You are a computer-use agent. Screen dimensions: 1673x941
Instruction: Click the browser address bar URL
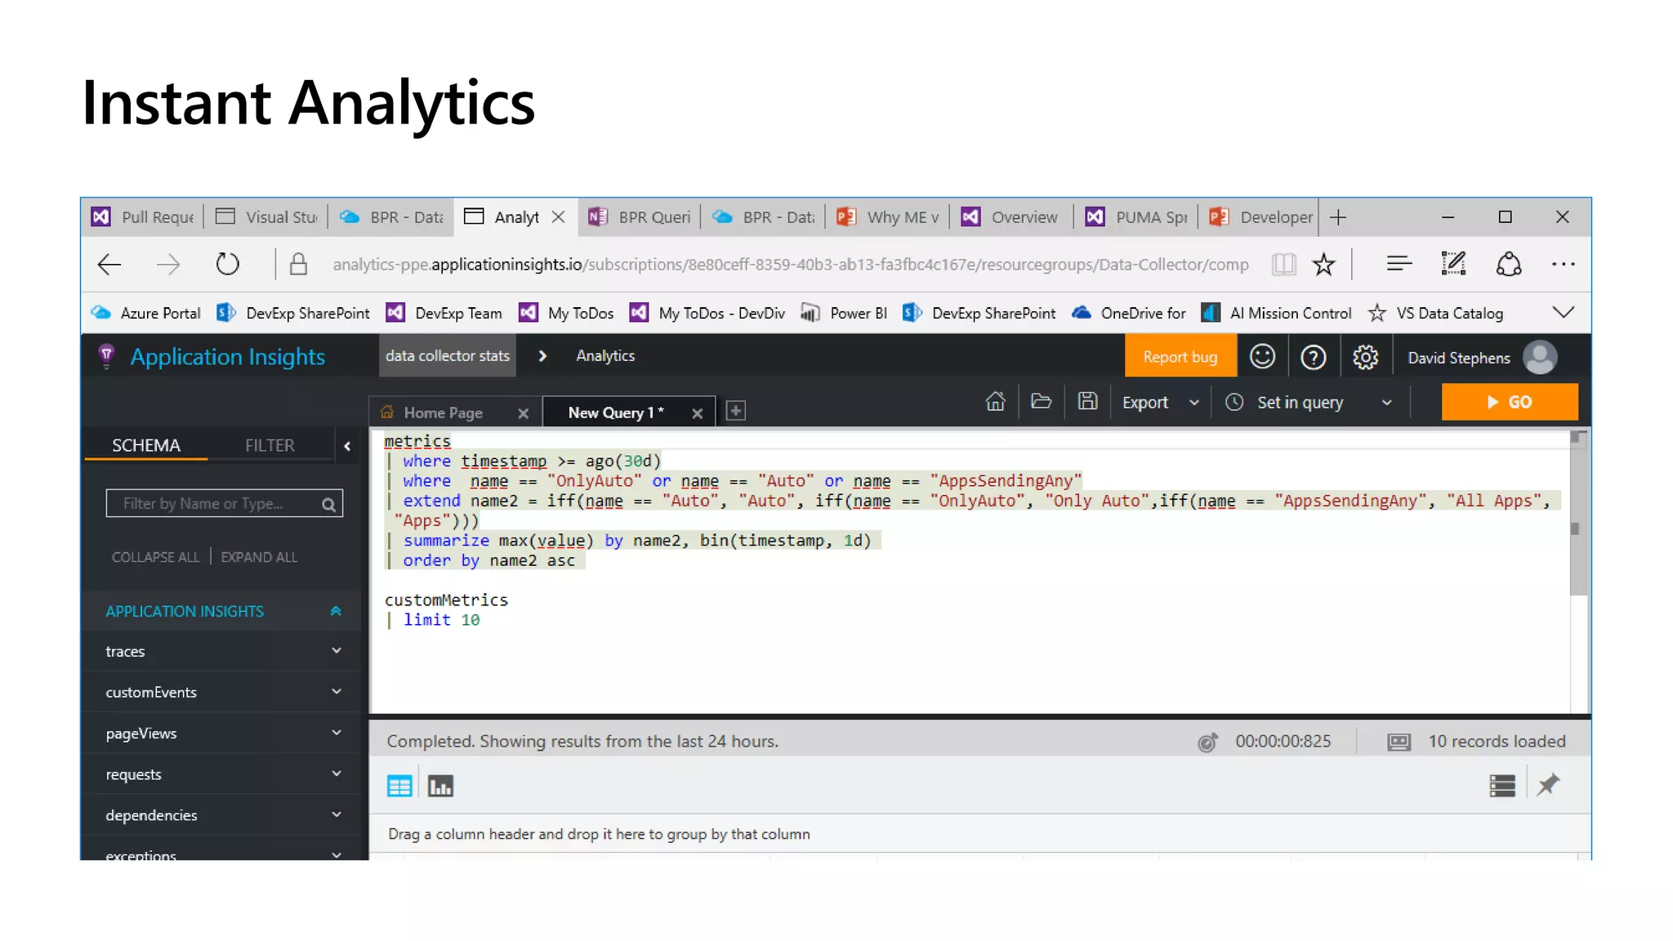(x=790, y=264)
